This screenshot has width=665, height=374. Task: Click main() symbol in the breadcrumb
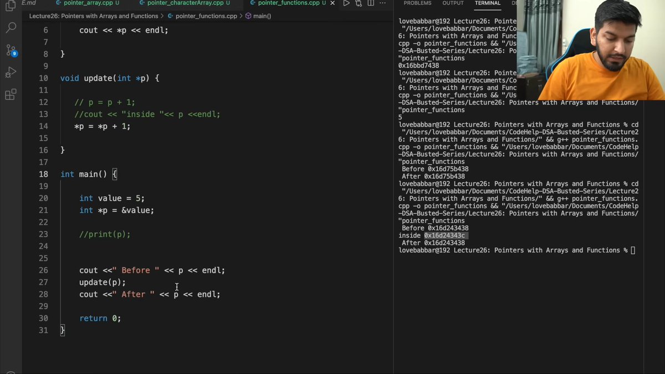coord(258,16)
